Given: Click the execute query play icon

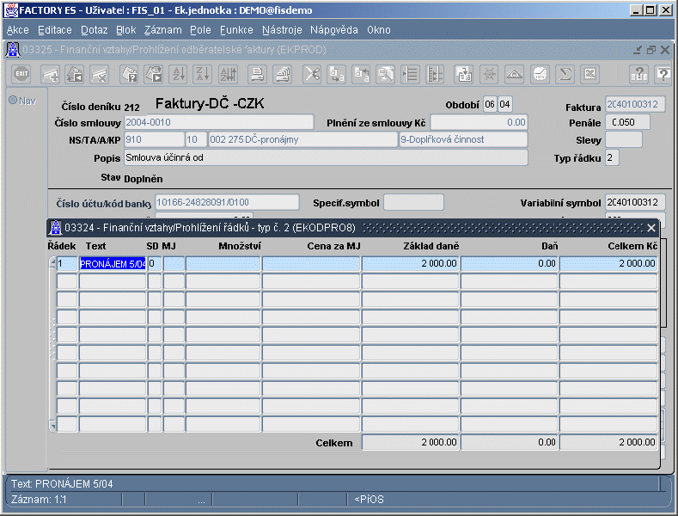Looking at the screenshot, I should click(x=154, y=75).
